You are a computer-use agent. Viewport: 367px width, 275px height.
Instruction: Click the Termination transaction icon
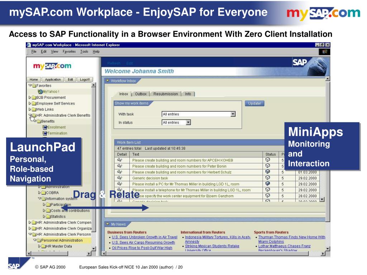click(x=45, y=133)
